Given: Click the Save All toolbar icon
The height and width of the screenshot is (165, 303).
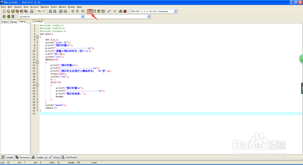Looking at the screenshot, I should (17, 11).
